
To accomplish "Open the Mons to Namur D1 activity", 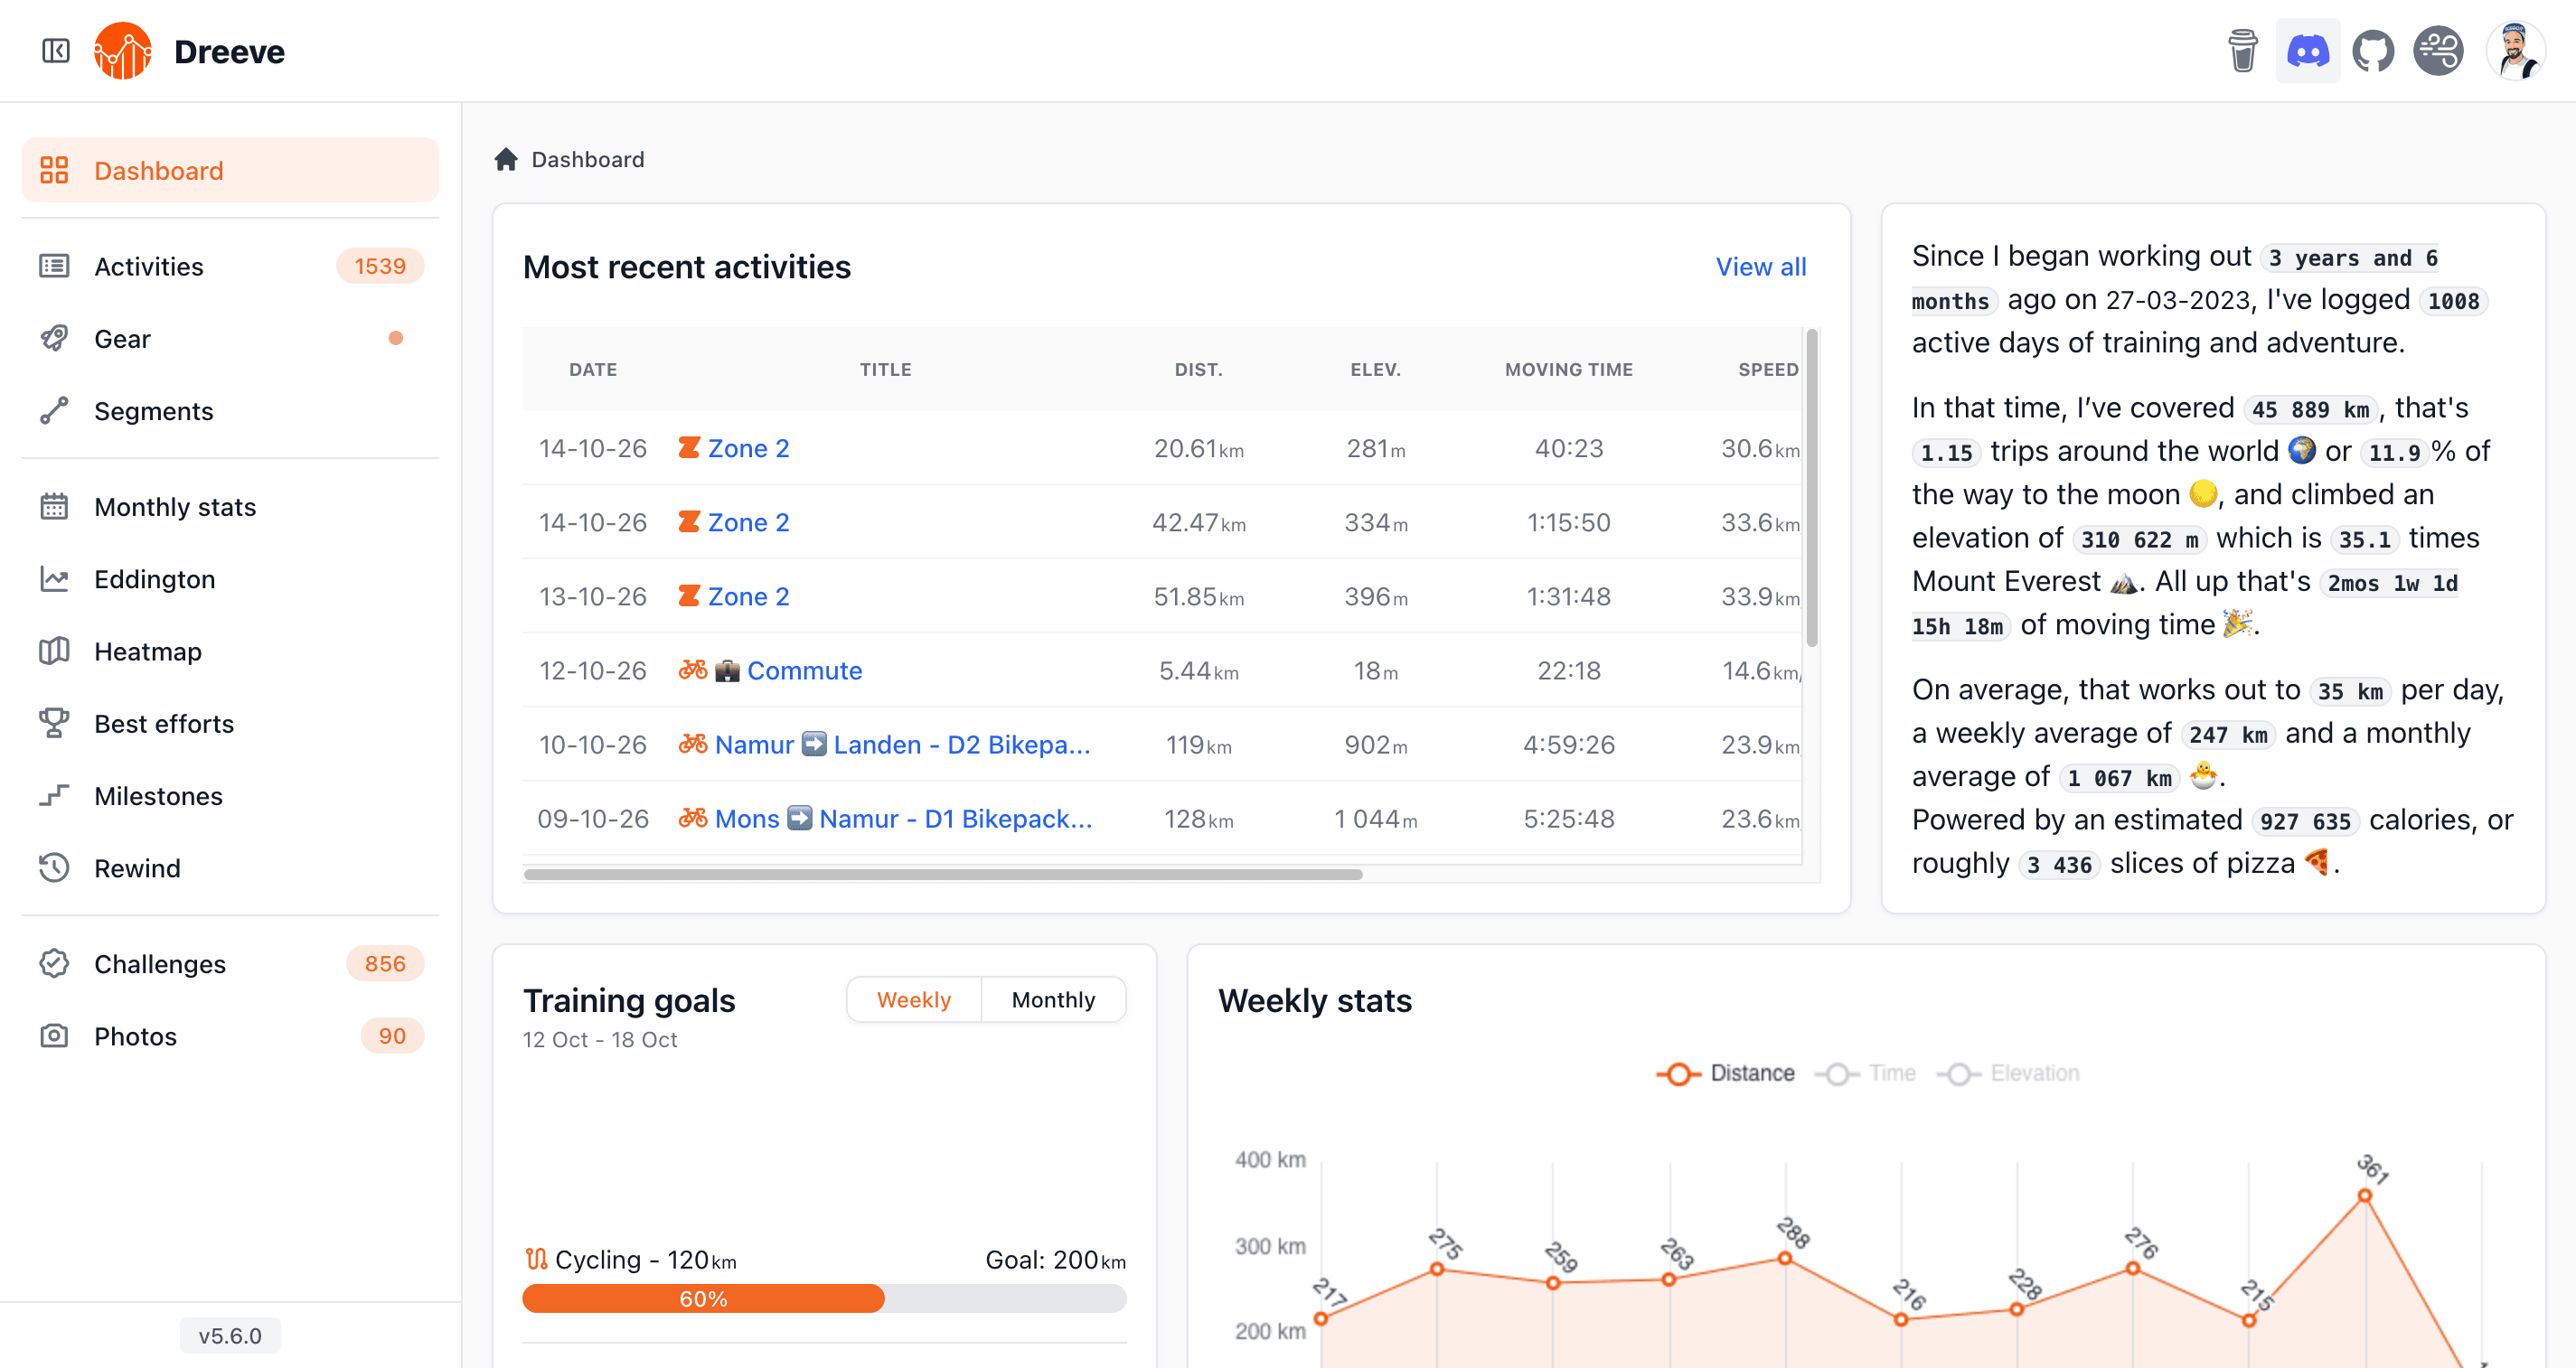I will (903, 818).
